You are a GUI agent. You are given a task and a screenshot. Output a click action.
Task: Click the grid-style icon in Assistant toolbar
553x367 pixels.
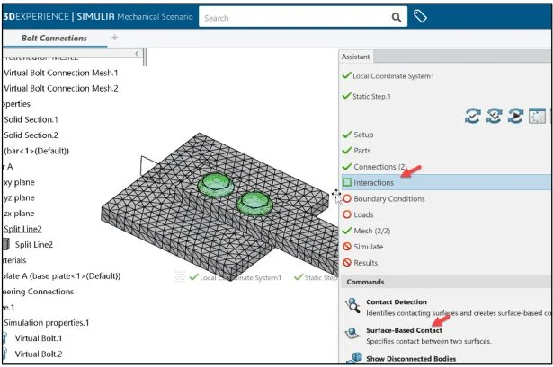pos(538,115)
